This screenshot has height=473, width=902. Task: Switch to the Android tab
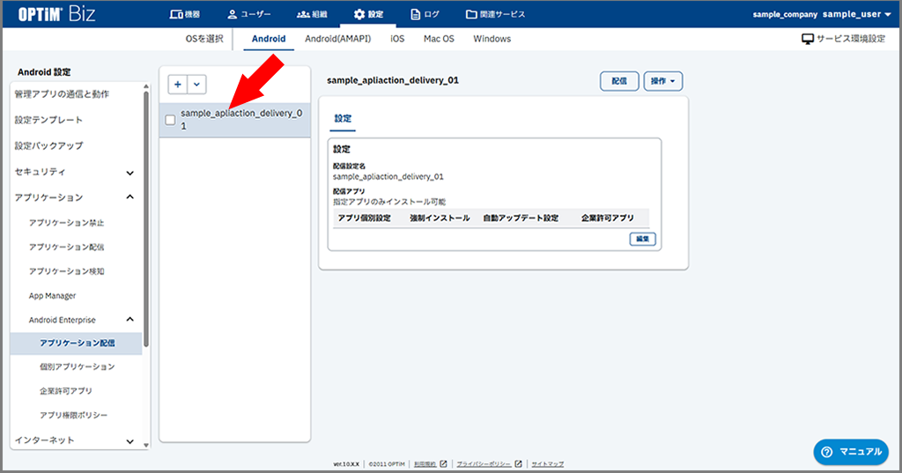pyautogui.click(x=269, y=39)
